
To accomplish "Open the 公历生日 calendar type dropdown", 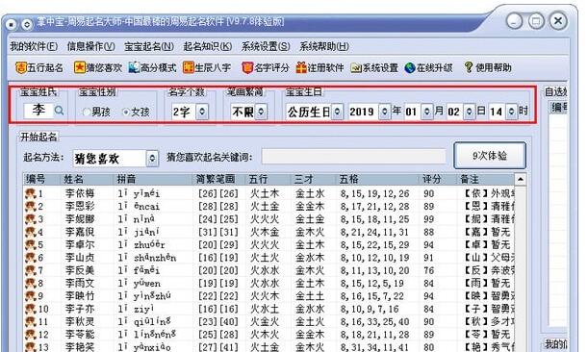I will [337, 112].
